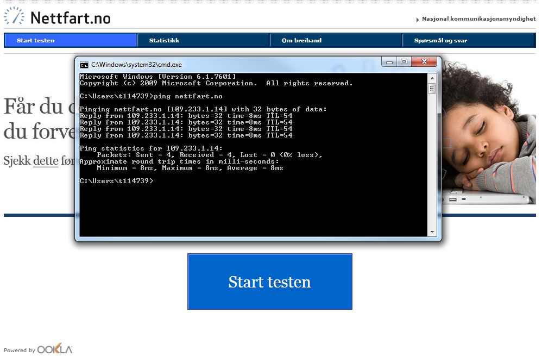Follow the Nasjonal kommunikasjonsmyndighet link
The height and width of the screenshot is (356, 542).
tap(478, 18)
